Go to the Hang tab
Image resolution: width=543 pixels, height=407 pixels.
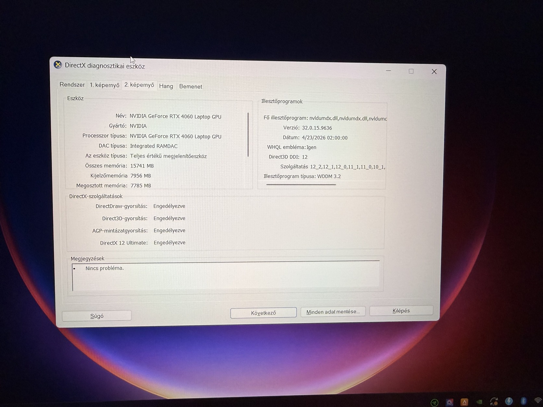tap(166, 86)
